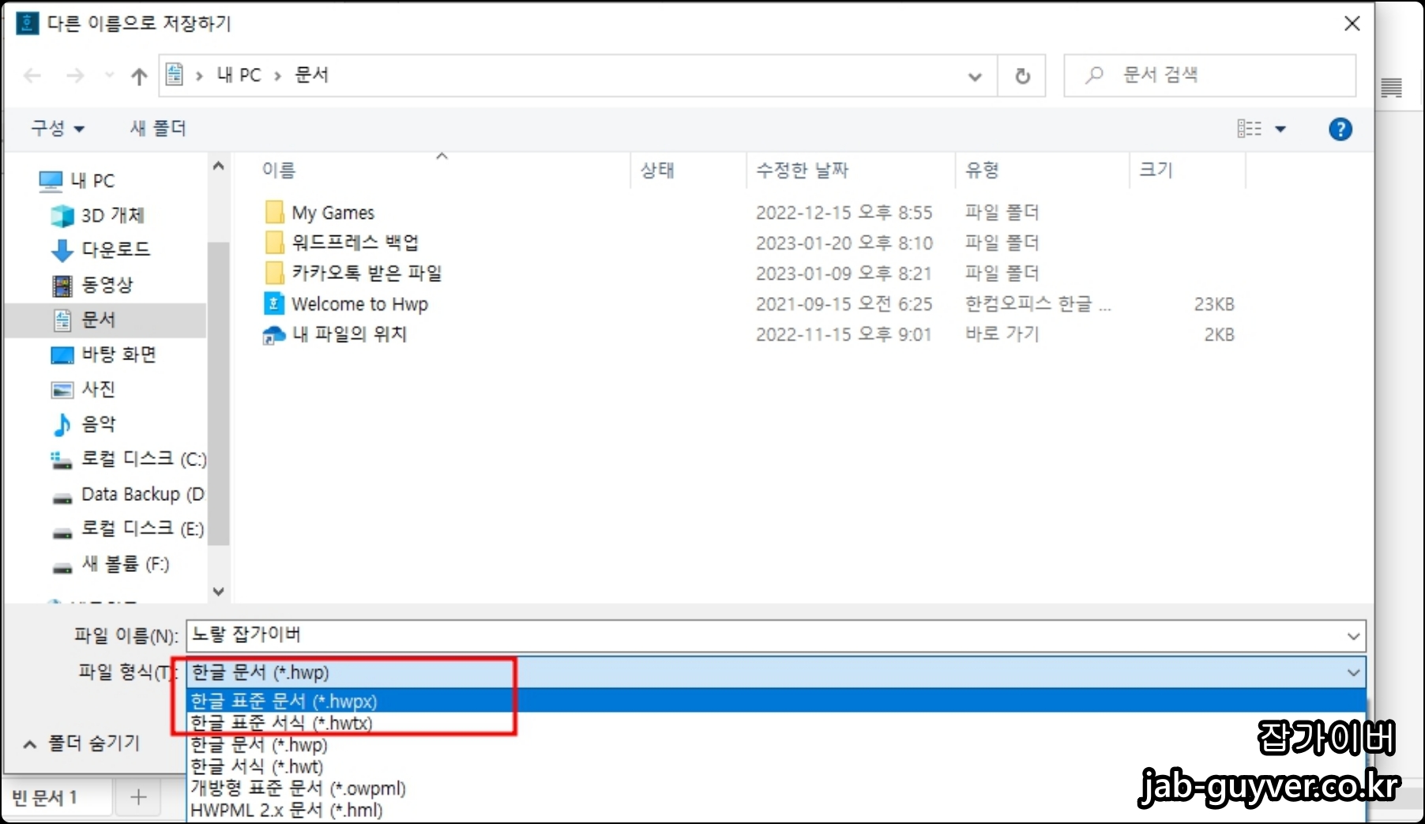Viewport: 1425px width, 824px height.
Task: Open 바탕 화면 in sidebar
Action: [x=103, y=355]
